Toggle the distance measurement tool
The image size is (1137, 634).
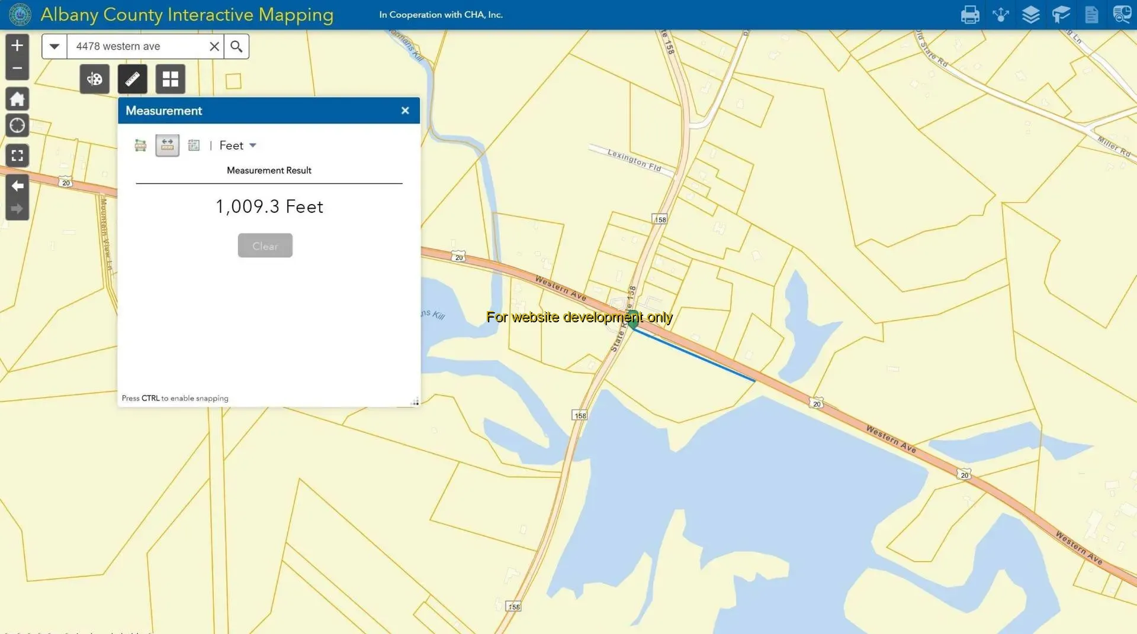[x=167, y=145]
